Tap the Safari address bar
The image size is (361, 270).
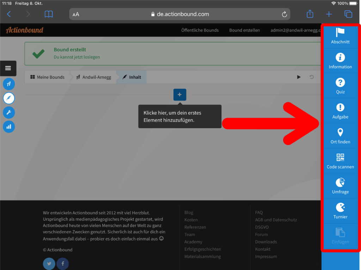pyautogui.click(x=179, y=14)
